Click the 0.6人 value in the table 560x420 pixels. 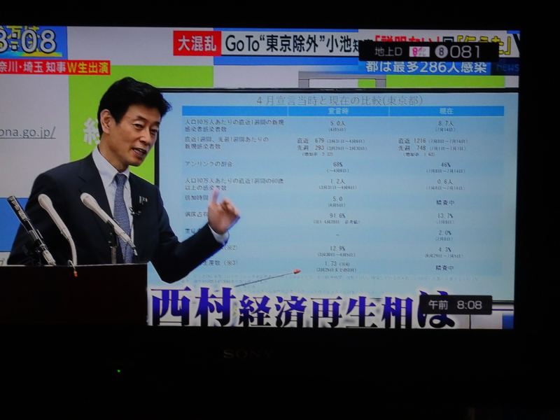[x=445, y=181]
